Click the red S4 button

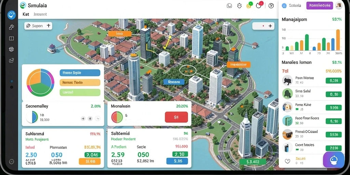pos(176,117)
